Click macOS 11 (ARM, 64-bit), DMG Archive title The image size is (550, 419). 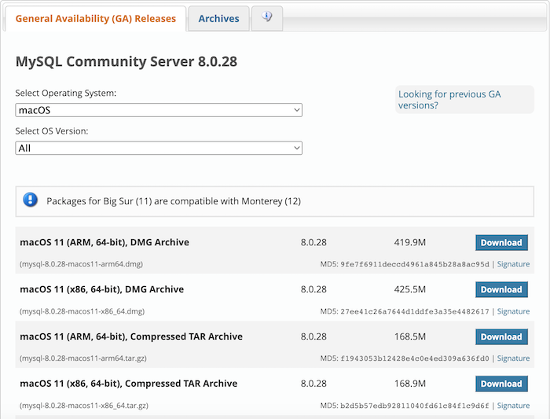coord(104,242)
